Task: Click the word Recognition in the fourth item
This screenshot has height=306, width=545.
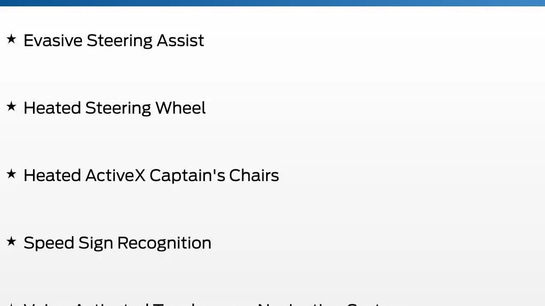Action: coord(164,243)
